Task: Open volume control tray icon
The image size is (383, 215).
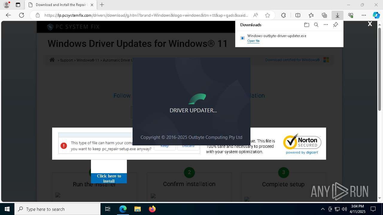Action: (344, 209)
